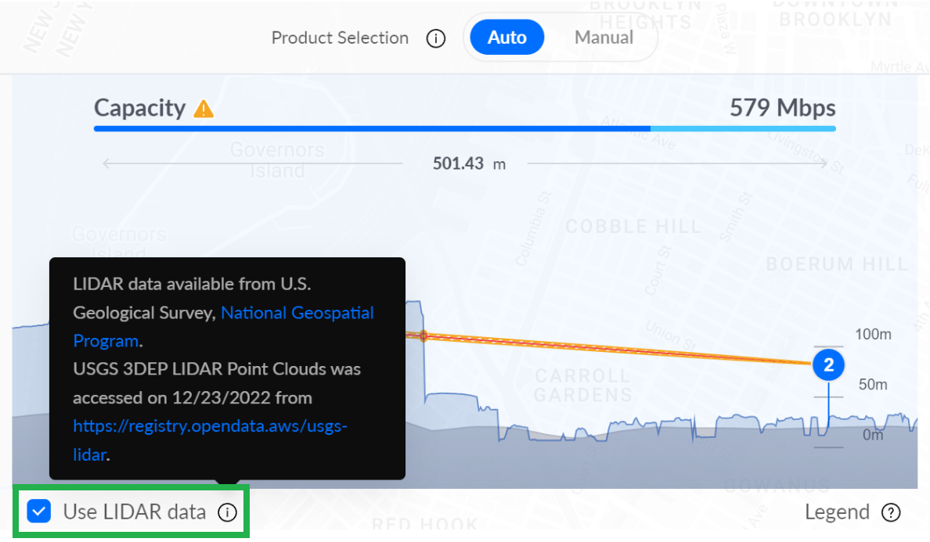Click the Product Selection label text
The width and height of the screenshot is (930, 542).
[340, 38]
